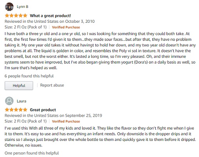199x157 pixels.
Task: Click the five-star rating on Laura's review
Action: pyautogui.click(x=16, y=110)
